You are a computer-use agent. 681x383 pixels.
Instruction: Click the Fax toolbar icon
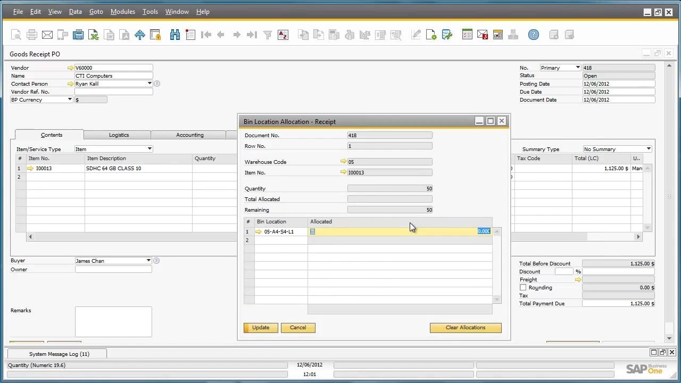[63, 35]
